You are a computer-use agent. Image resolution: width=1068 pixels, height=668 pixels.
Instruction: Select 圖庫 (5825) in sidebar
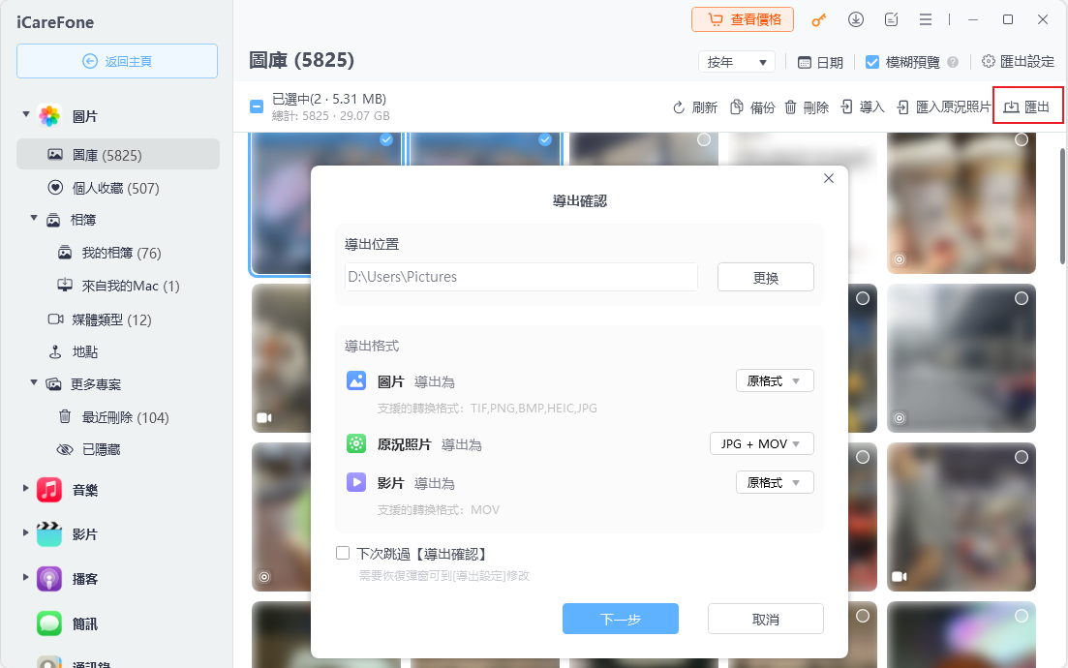coord(118,155)
